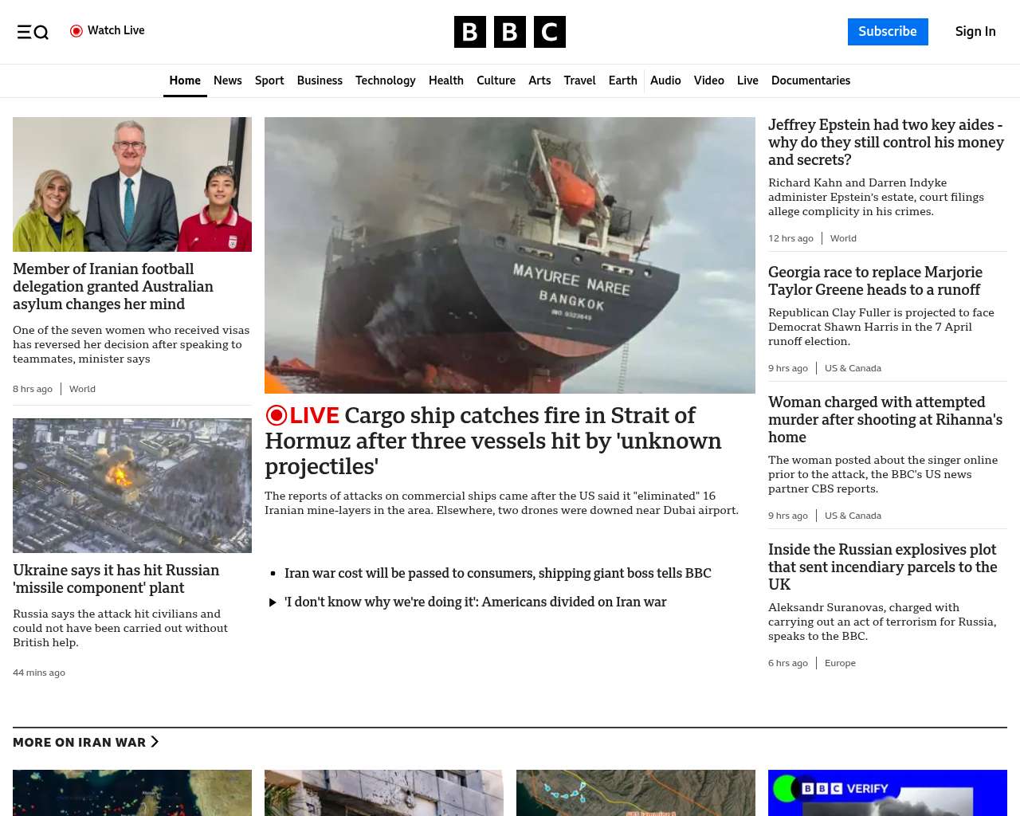Screen dimensions: 1020x816
Task: Click US & Canada tag under Rihanna story
Action: click(x=853, y=516)
